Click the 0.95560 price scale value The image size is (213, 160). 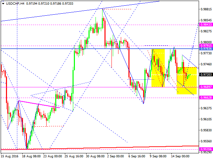click(x=206, y=141)
